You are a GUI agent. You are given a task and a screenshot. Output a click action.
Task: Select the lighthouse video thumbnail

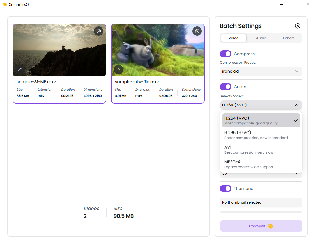pos(59,50)
